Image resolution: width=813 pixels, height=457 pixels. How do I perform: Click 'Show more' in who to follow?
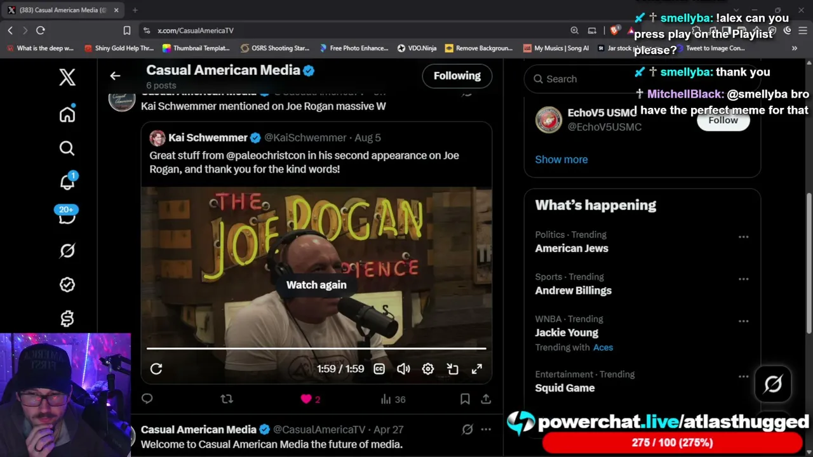coord(561,159)
